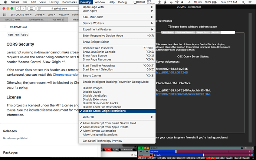Open TEST UPDATE new bookmarks folder
Image resolution: width=256 pixels, height=160 pixels.
click(x=20, y=14)
